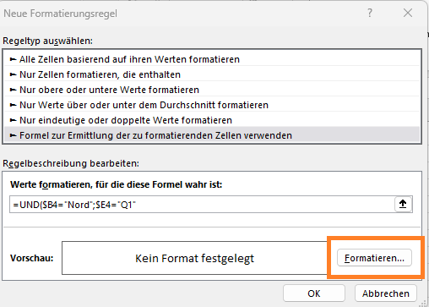Select 'Nur Zellen formatieren, die enthalten'
This screenshot has height=307, width=429.
click(x=212, y=74)
